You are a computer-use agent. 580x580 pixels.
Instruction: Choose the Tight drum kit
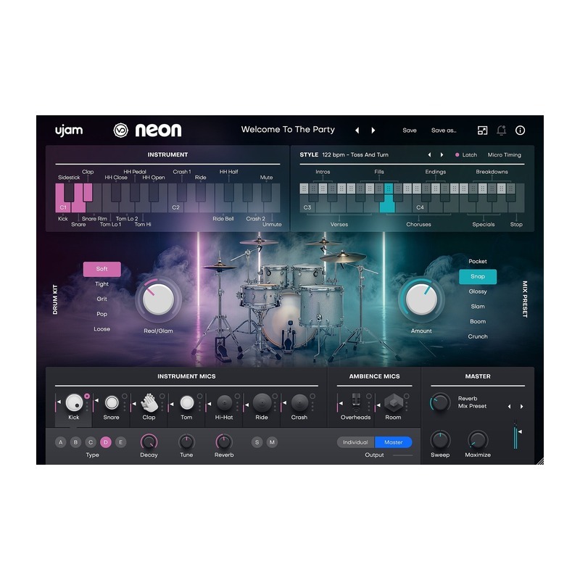(102, 284)
